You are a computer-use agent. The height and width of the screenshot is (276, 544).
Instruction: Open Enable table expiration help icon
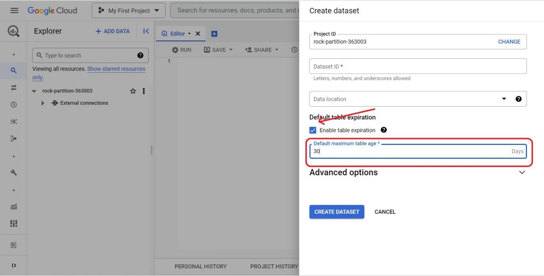click(x=384, y=130)
